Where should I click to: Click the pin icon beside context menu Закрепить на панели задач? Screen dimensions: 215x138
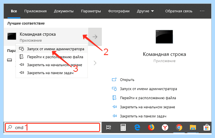(21, 72)
